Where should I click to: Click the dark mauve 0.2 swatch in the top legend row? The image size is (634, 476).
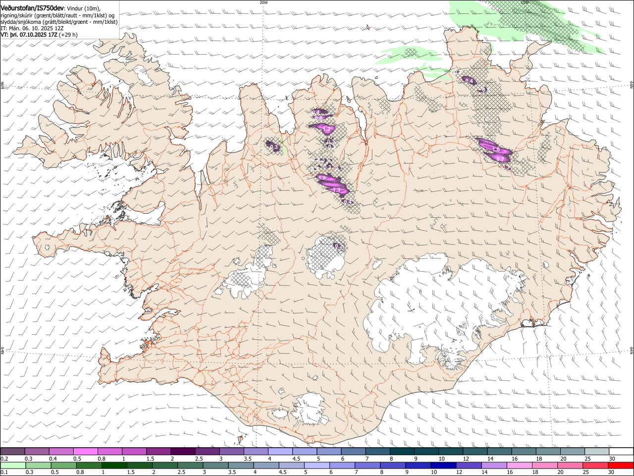tap(12, 451)
